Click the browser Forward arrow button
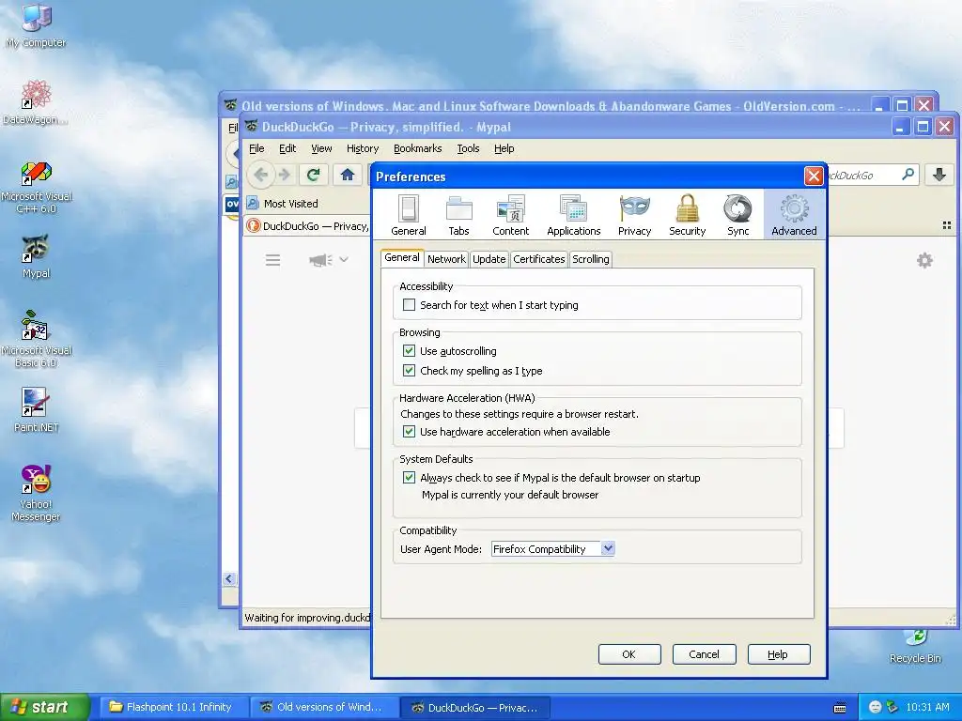 click(x=284, y=175)
